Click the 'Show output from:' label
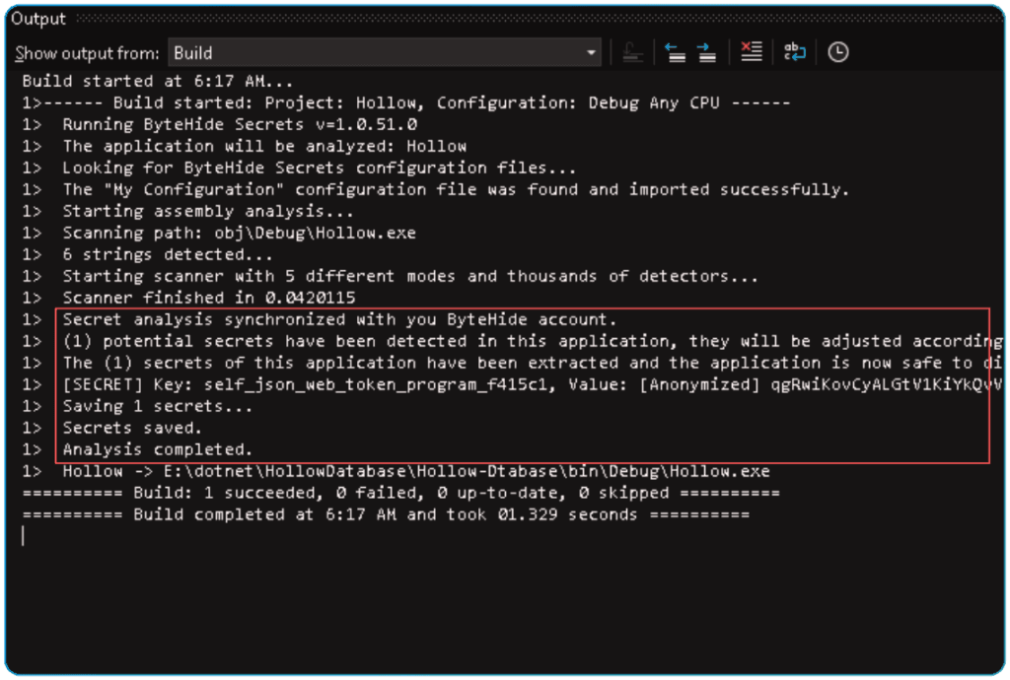Image resolution: width=1010 pixels, height=680 pixels. pos(87,53)
